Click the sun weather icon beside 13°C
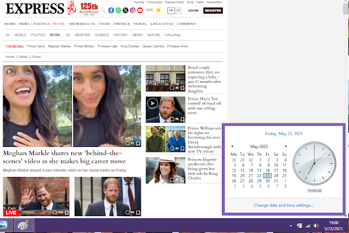Screen dimensions: 349x233 [159, 10]
